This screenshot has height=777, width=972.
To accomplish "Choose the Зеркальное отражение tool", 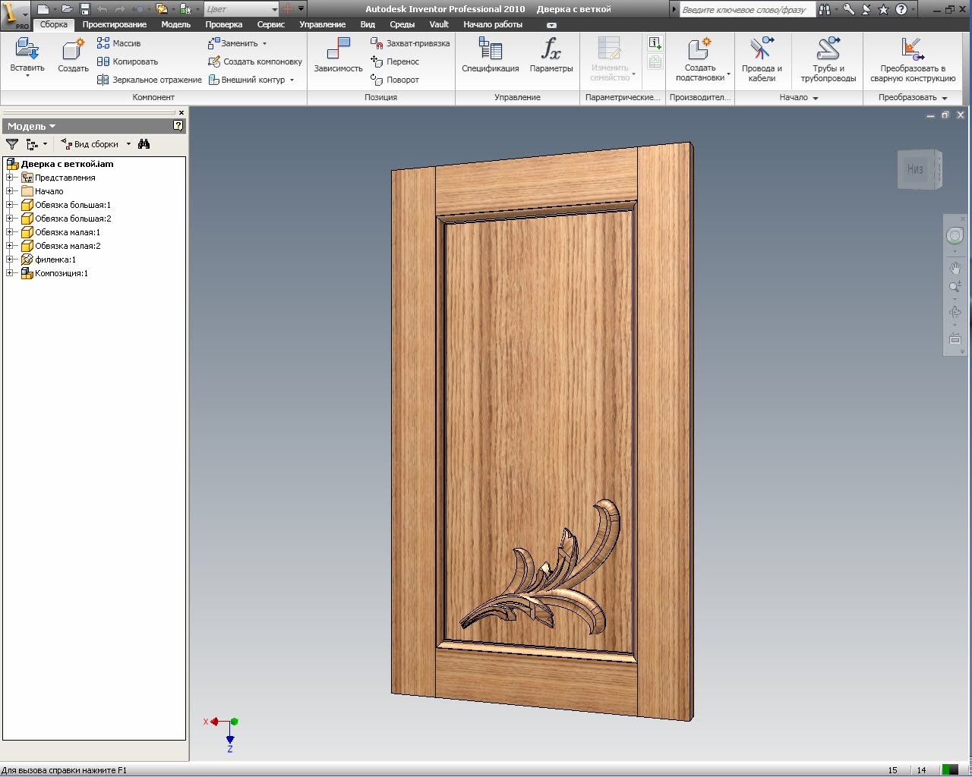I will [150, 80].
